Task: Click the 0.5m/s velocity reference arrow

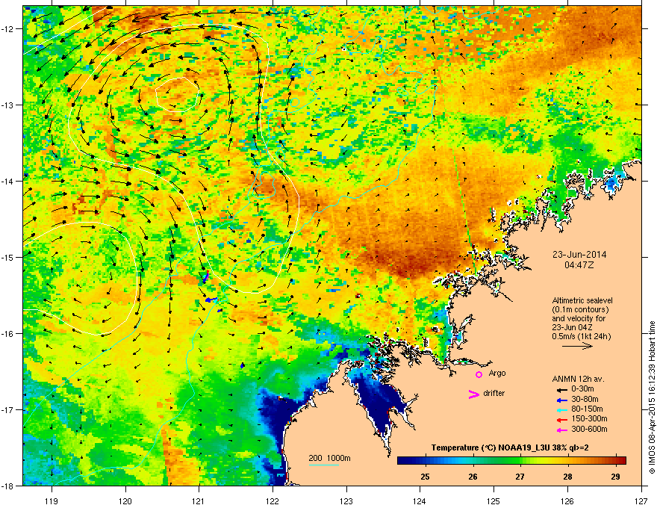Action: (x=577, y=346)
